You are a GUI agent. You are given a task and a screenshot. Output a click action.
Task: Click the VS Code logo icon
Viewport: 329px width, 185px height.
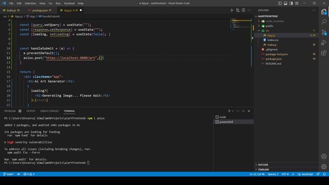(x=4, y=3)
